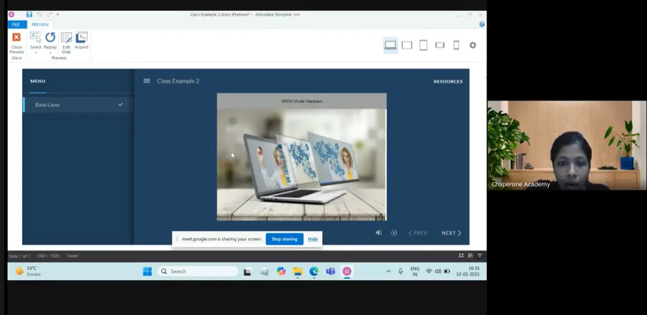Switch to tablet landscape preview

(x=407, y=45)
